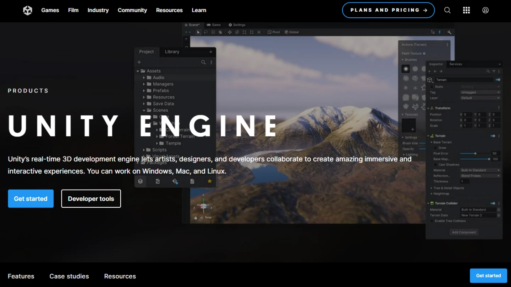Screen dimensions: 511x287
Task: Click the Project panel database icon at the bottom
Action: [141, 181]
